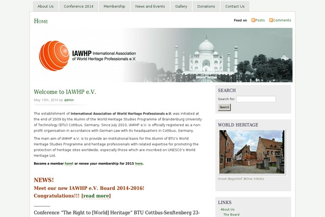Click the Taj Mahal header banner
Screen dimensions: 325x217
pos(163,55)
